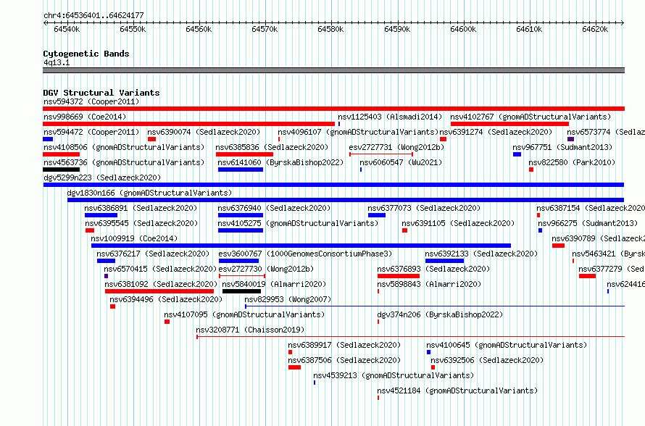The height and width of the screenshot is (426, 645).
Task: Open nsv967751 (Sudmant2013) variant
Action: (562, 147)
